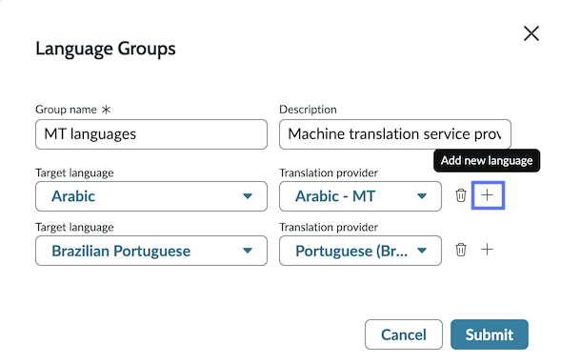
Task: Click the Description input field
Action: coord(395,134)
